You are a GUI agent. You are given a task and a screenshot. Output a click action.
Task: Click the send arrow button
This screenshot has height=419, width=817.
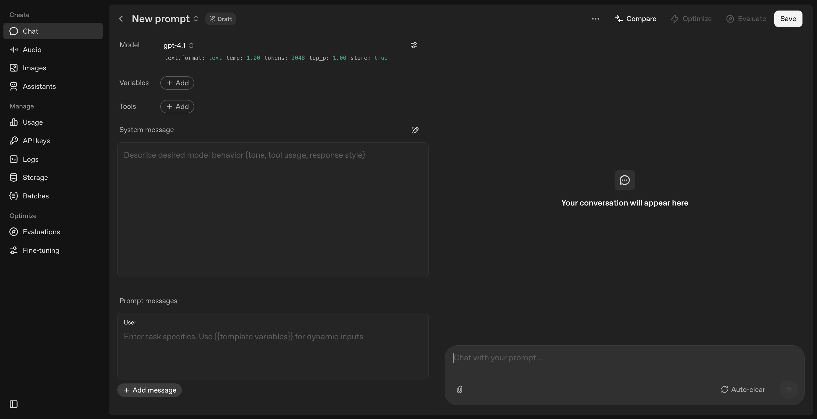(x=789, y=389)
